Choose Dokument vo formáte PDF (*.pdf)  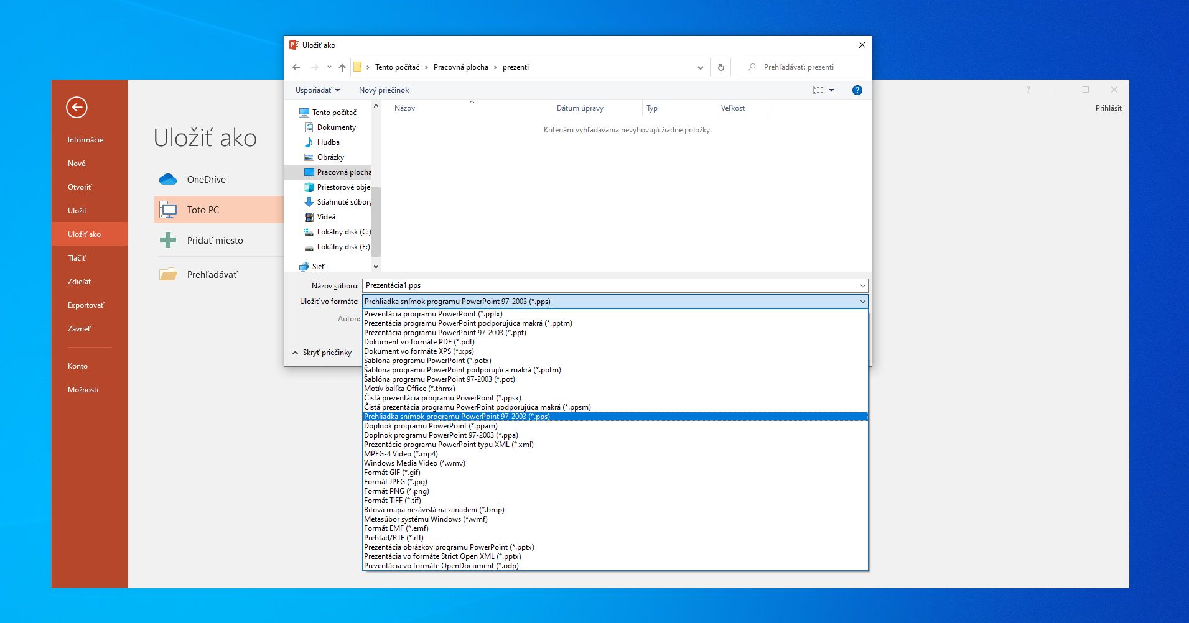pos(615,342)
